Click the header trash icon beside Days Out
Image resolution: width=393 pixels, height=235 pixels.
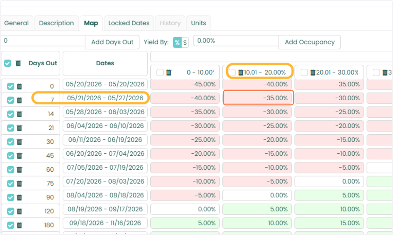coord(18,63)
